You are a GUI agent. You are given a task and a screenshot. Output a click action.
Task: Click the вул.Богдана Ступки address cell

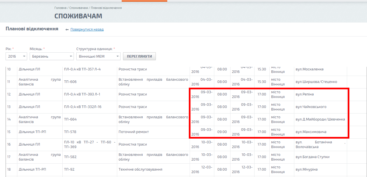(x=312, y=157)
